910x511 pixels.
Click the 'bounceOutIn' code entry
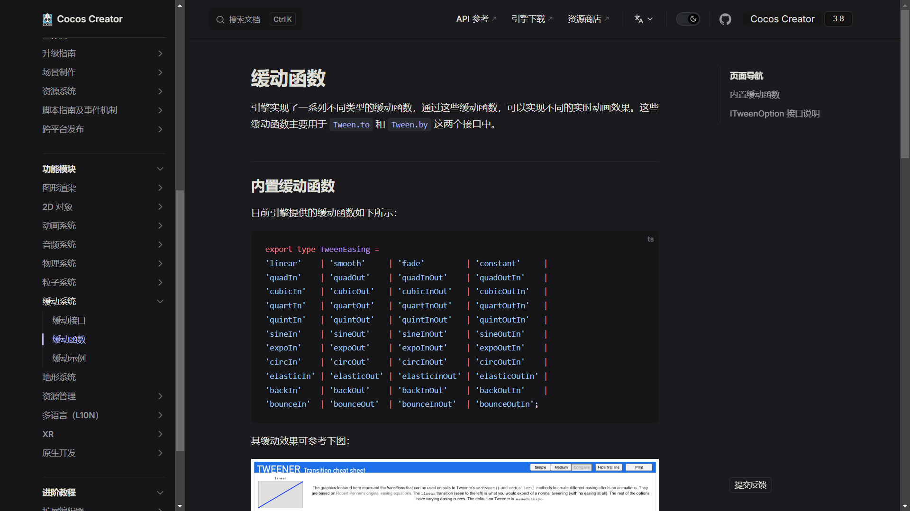(x=505, y=404)
